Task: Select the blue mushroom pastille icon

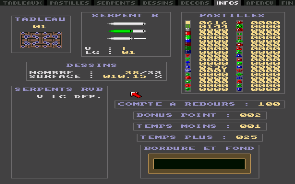Action: [x=188, y=63]
